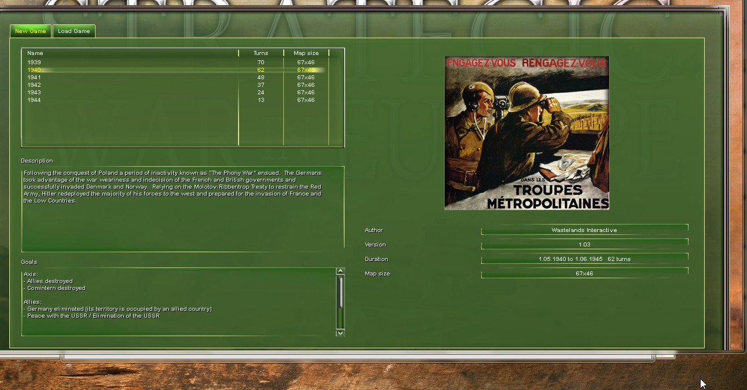Click the Author field Wastelands Interactive
This screenshot has height=390, width=747.
584,230
